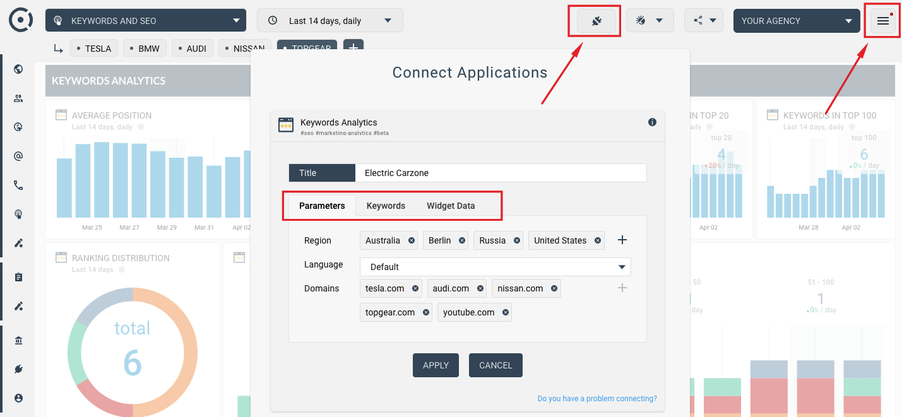The image size is (902, 417).
Task: Click the Keywords in Top 100 widget icon
Action: point(773,115)
